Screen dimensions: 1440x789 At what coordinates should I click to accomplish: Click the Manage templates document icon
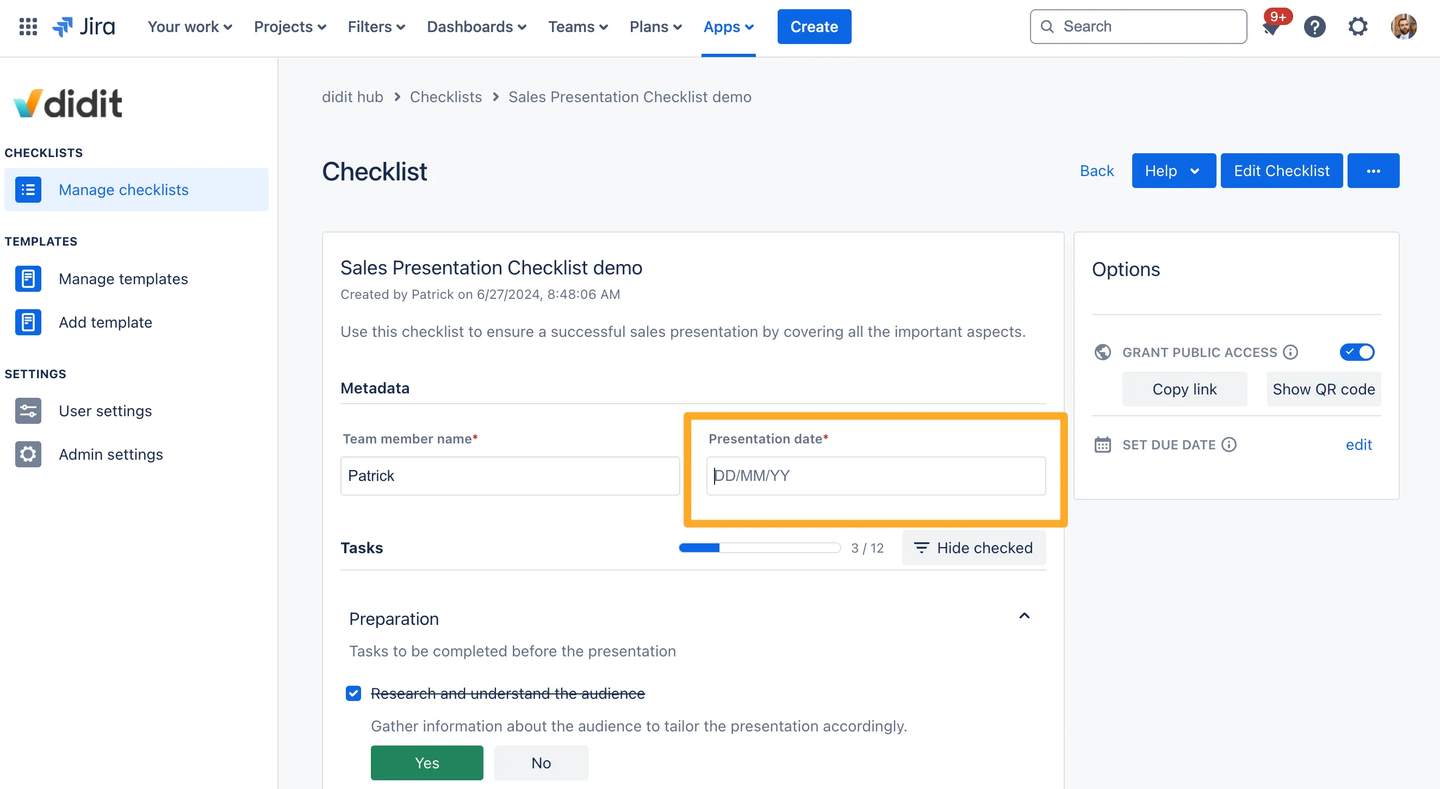(x=28, y=279)
